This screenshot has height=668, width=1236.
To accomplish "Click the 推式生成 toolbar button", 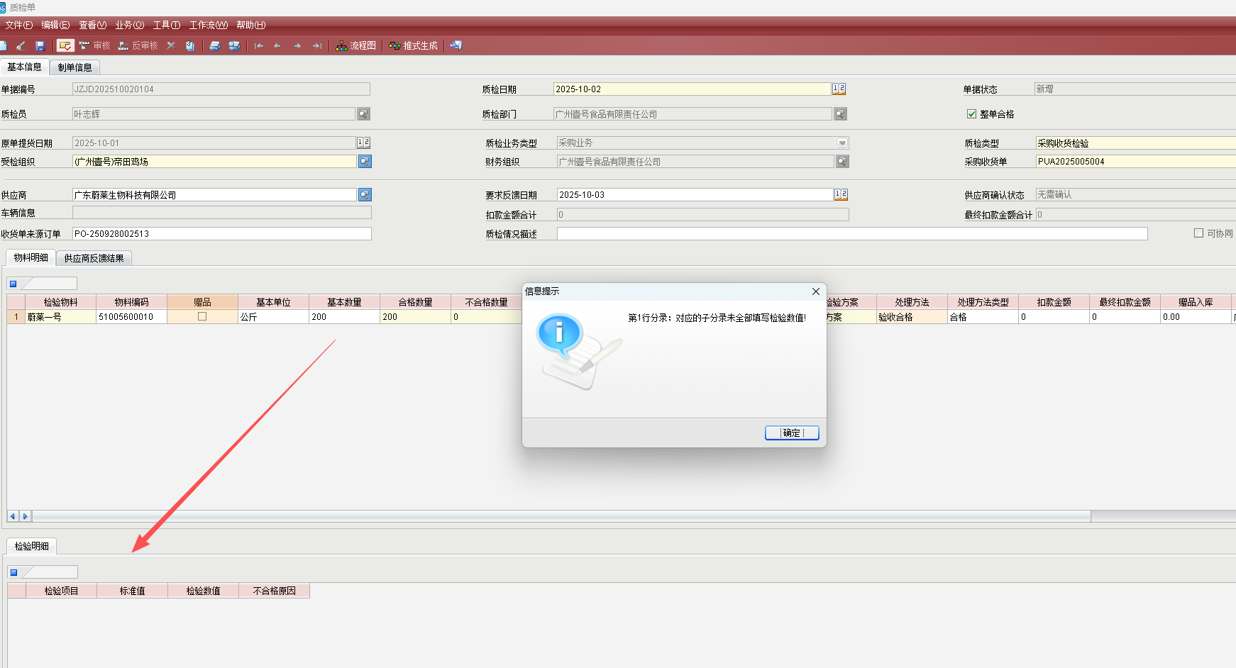I will 414,45.
